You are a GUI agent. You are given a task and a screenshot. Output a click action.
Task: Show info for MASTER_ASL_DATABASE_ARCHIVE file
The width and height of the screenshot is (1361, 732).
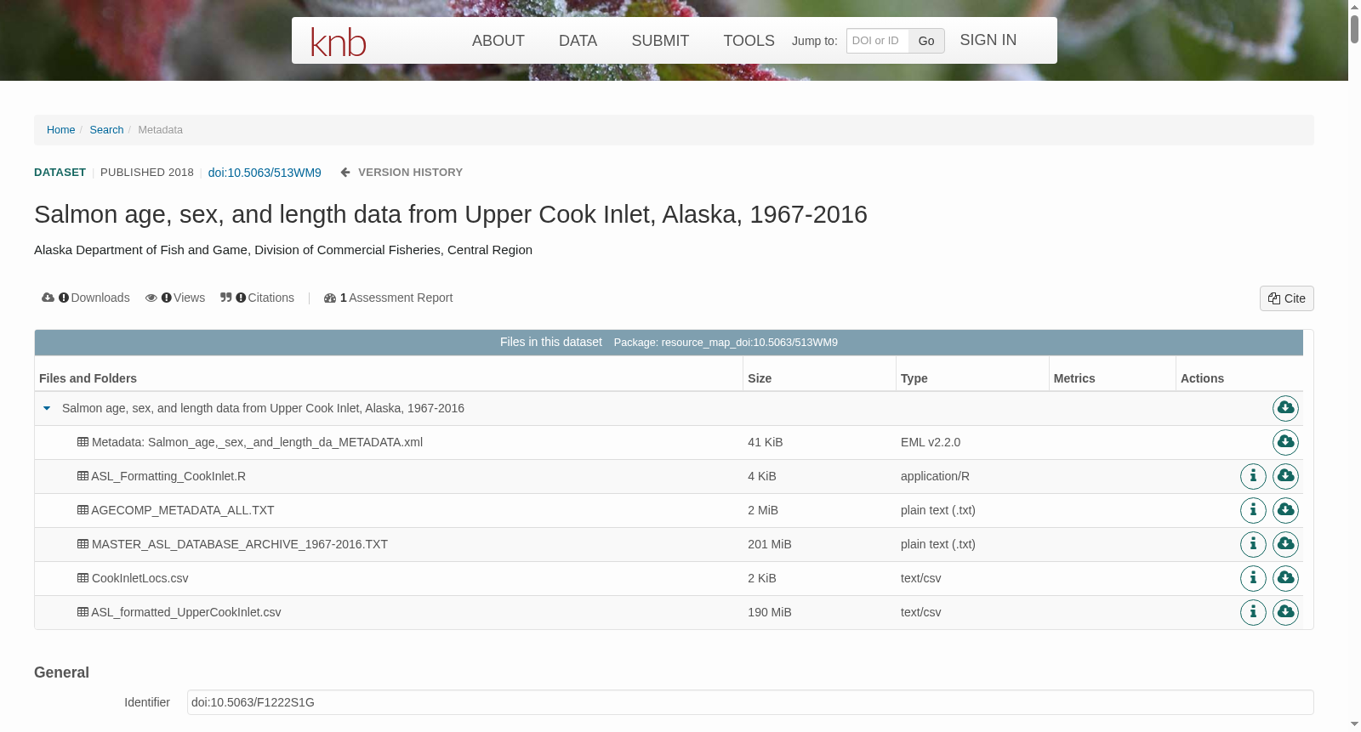tap(1253, 544)
